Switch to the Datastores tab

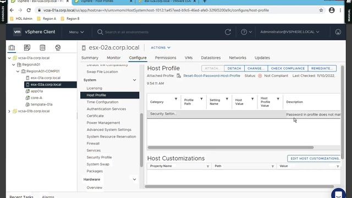coord(211,58)
